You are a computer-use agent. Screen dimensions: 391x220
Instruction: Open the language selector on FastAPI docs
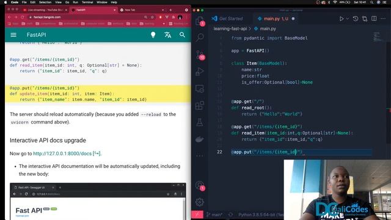167,35
